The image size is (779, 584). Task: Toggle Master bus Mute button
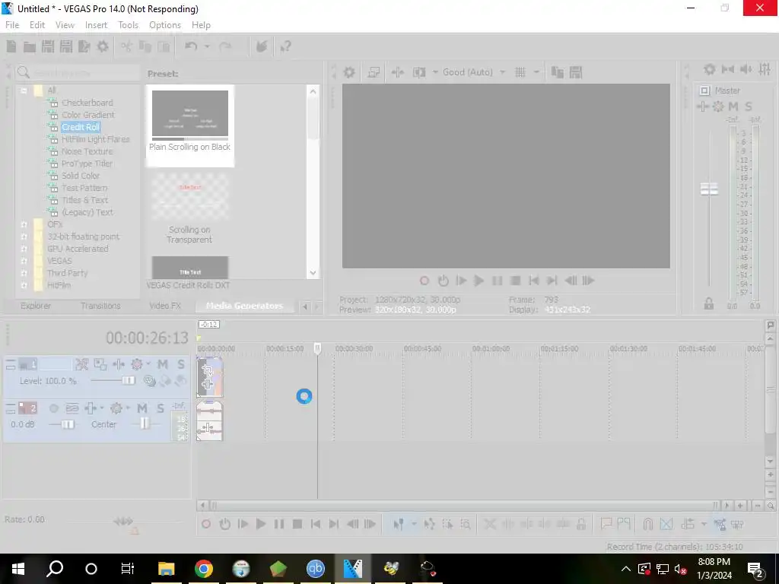[x=733, y=106]
